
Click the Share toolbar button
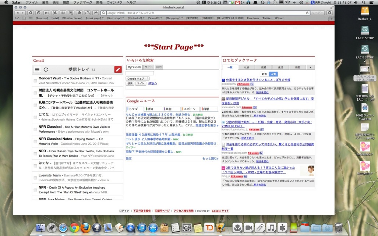click(x=96, y=13)
